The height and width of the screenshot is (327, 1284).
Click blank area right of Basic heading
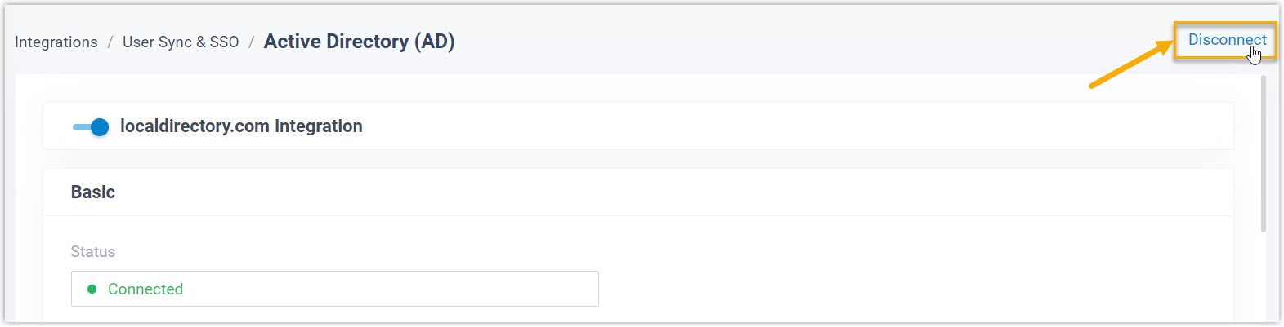pyautogui.click(x=654, y=192)
